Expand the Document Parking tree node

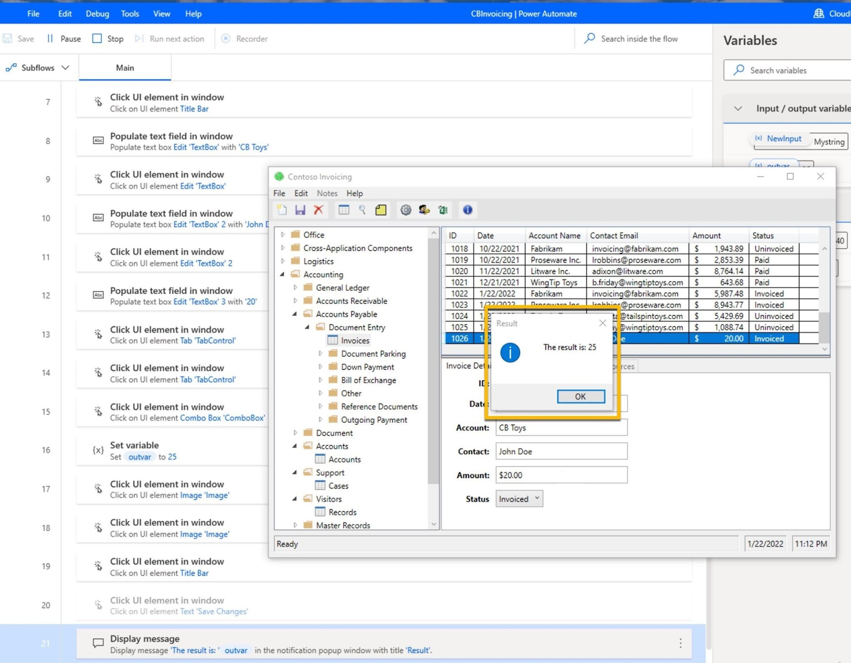(x=320, y=354)
